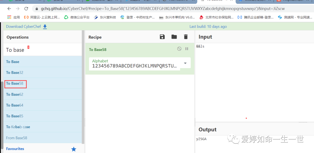Select the To Base58 operation in the list

click(x=42, y=83)
